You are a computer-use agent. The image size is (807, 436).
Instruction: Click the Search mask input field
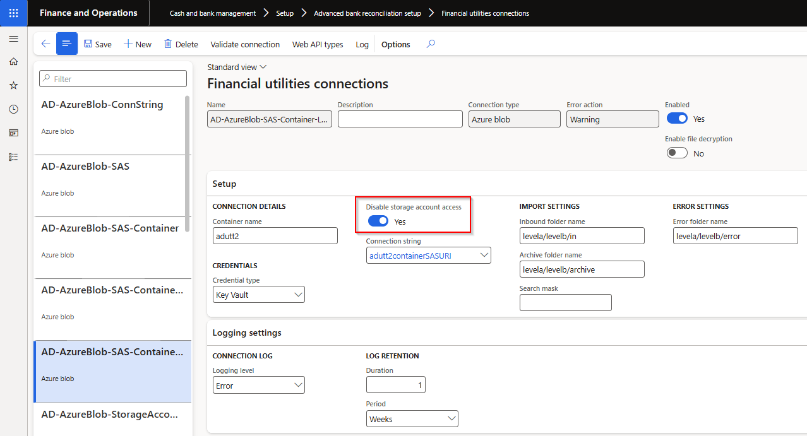click(x=565, y=303)
